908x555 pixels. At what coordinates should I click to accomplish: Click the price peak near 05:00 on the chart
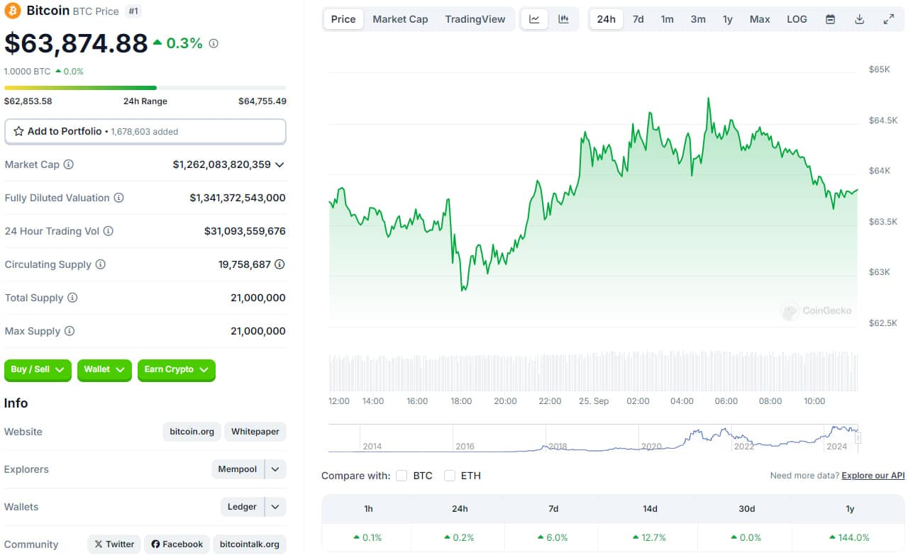tap(708, 99)
